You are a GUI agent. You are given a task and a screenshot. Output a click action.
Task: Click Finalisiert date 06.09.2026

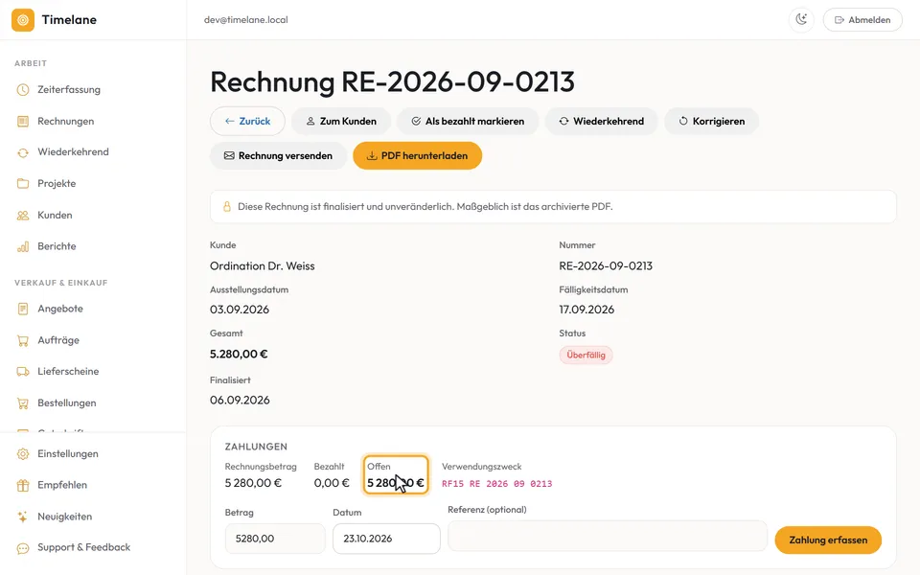[240, 401]
